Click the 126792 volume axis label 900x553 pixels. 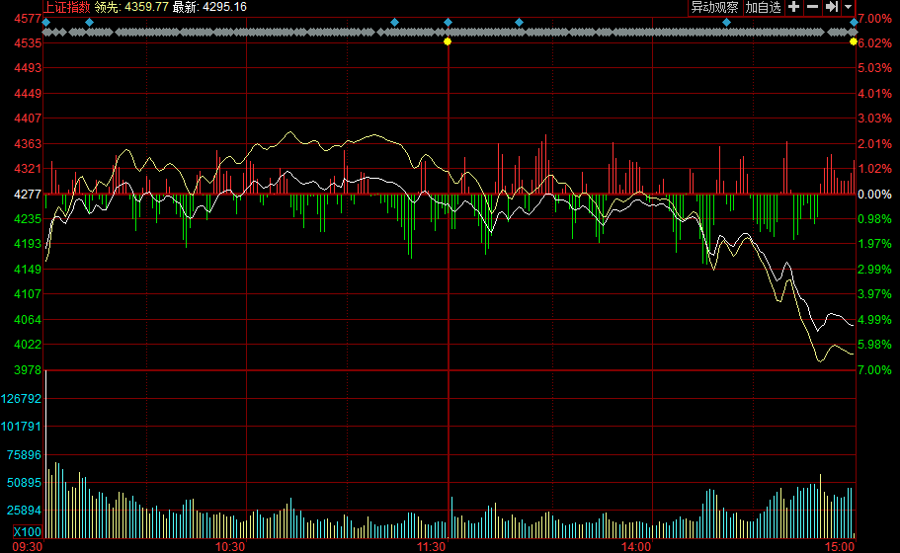coord(21,398)
